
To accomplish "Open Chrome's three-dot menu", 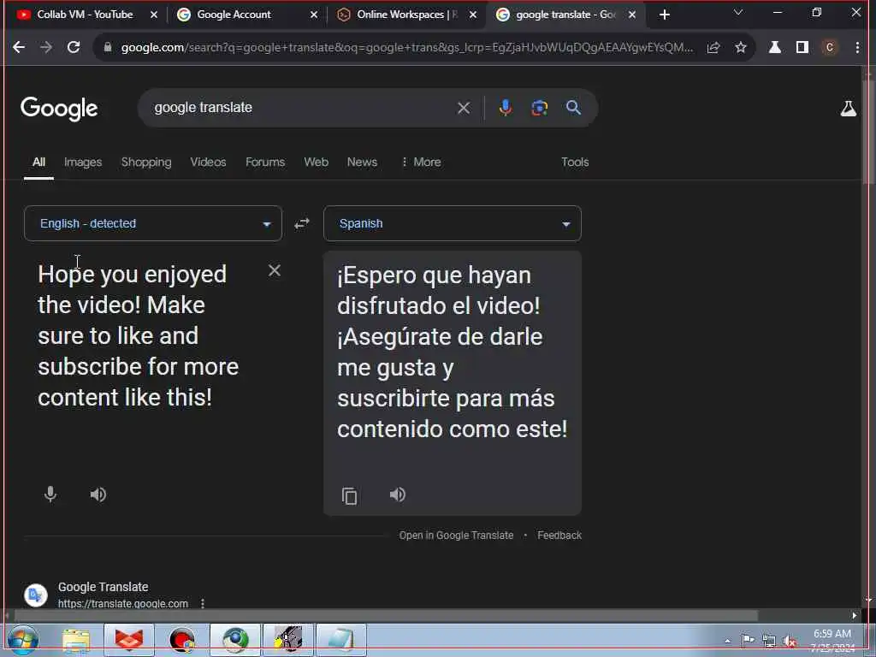I will [857, 48].
